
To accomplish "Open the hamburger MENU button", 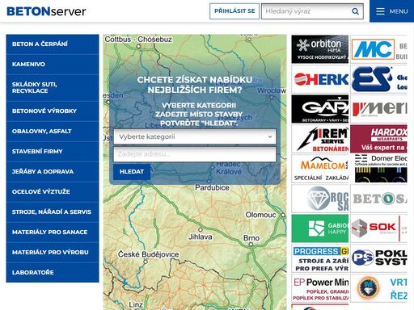I will pos(392,11).
